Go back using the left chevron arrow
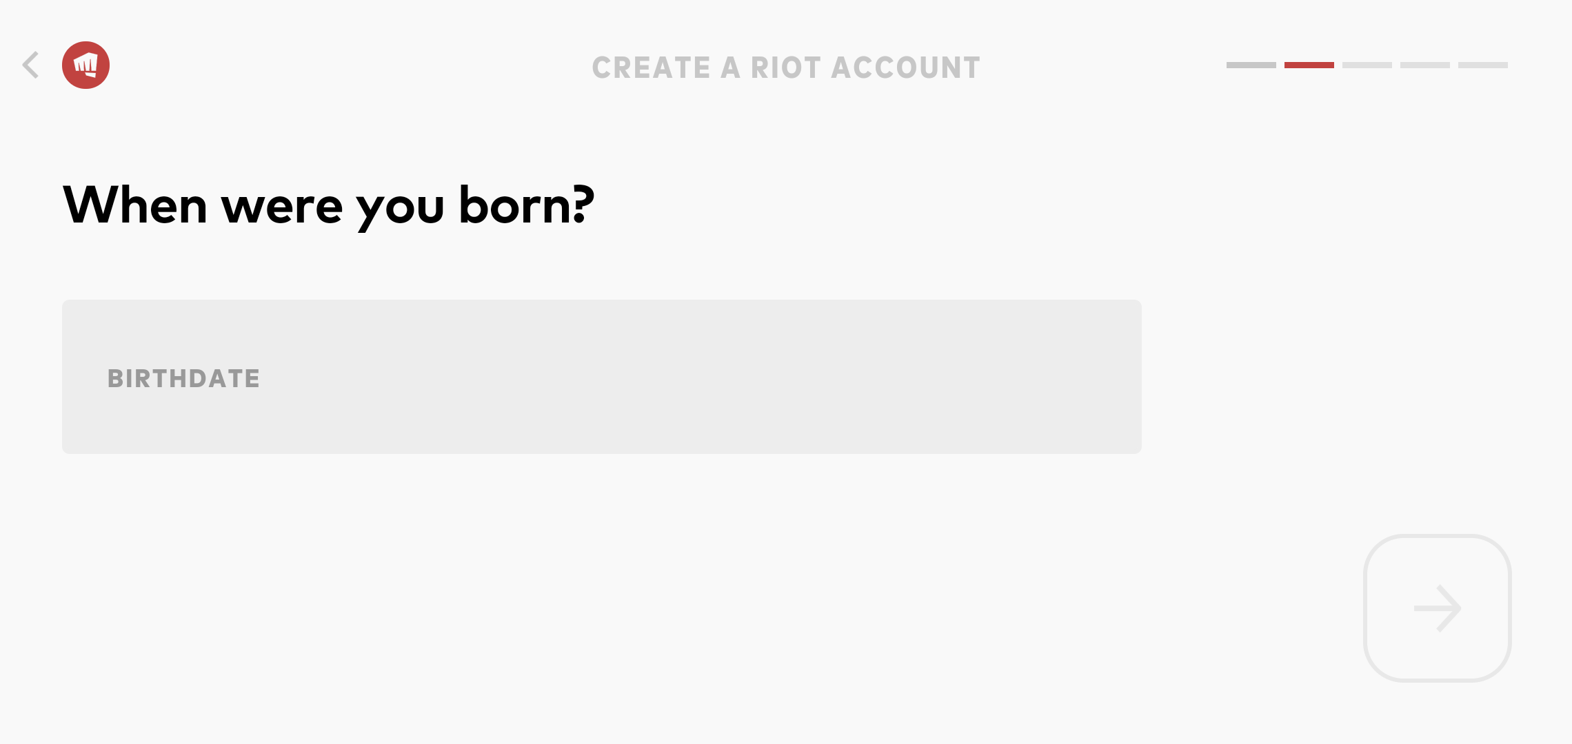The height and width of the screenshot is (744, 1572). coord(30,65)
